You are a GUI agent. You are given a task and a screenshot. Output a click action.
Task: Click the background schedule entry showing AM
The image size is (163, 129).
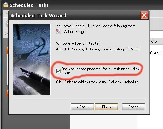pos(156,53)
